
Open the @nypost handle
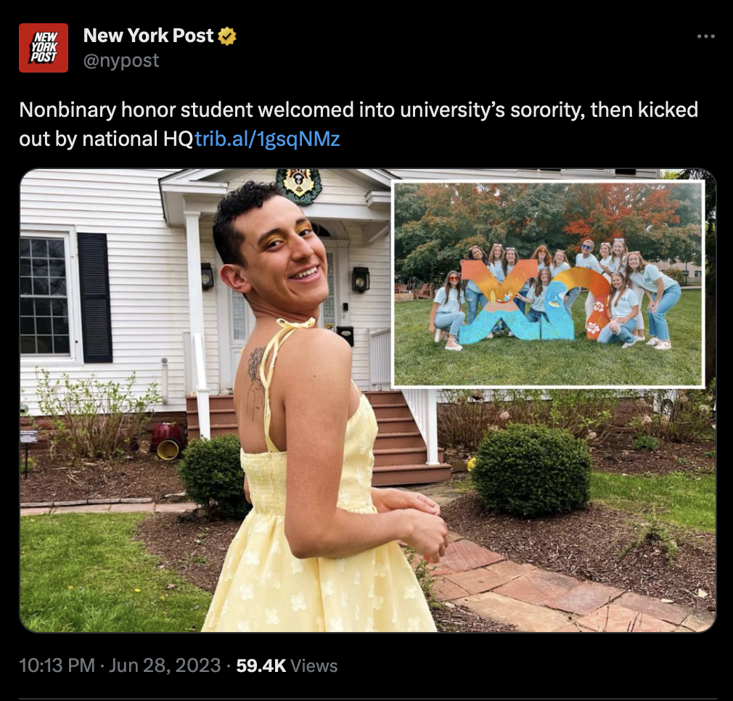coord(121,60)
